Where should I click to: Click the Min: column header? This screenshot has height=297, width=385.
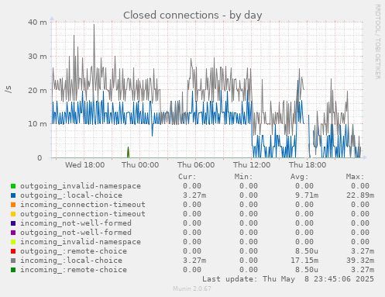pos(243,177)
